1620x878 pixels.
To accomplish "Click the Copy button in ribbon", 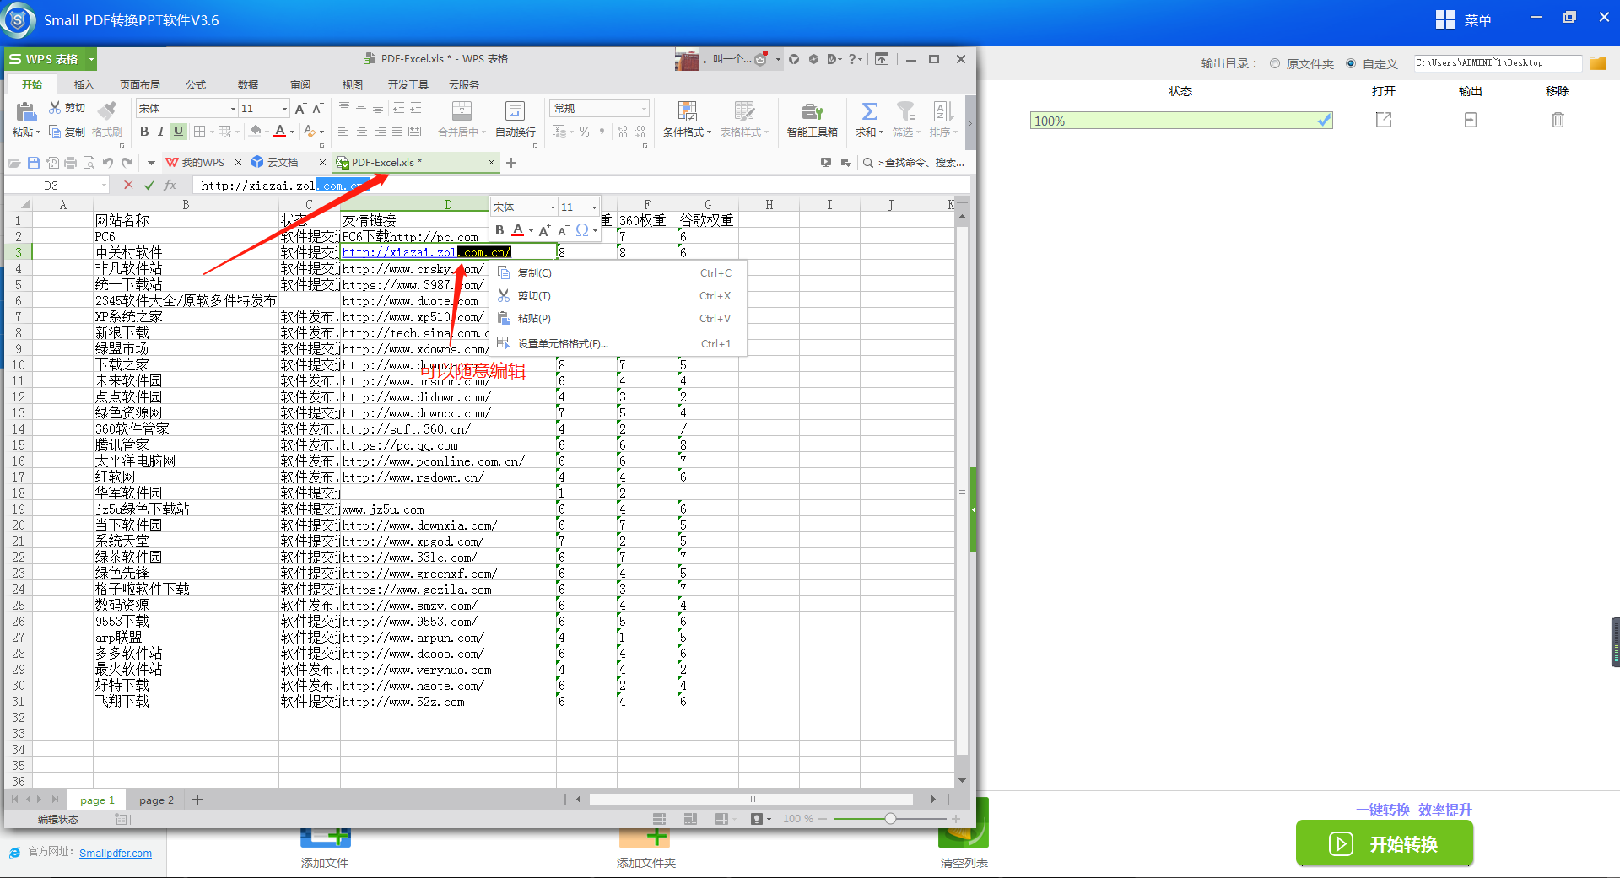I will pyautogui.click(x=67, y=132).
